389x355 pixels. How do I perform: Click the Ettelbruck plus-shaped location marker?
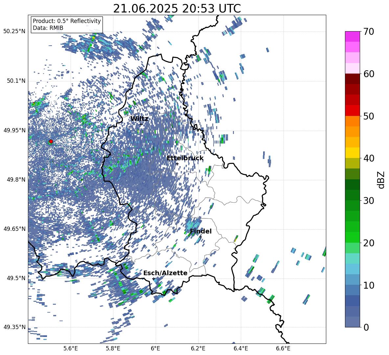pyautogui.click(x=177, y=164)
